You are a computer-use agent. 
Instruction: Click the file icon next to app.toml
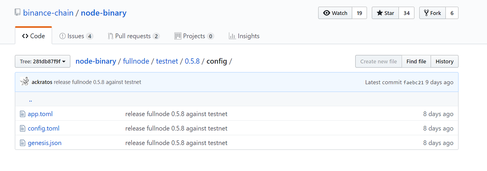(x=22, y=114)
